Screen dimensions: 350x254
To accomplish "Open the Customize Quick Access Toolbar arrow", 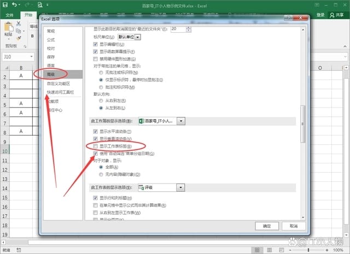I will click(48, 5).
